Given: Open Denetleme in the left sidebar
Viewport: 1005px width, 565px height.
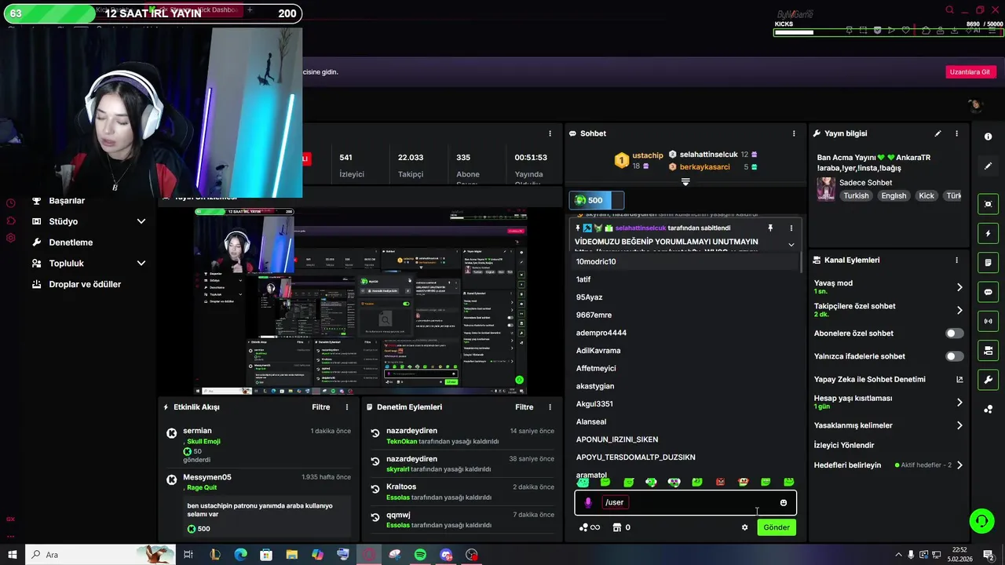Looking at the screenshot, I should point(71,242).
